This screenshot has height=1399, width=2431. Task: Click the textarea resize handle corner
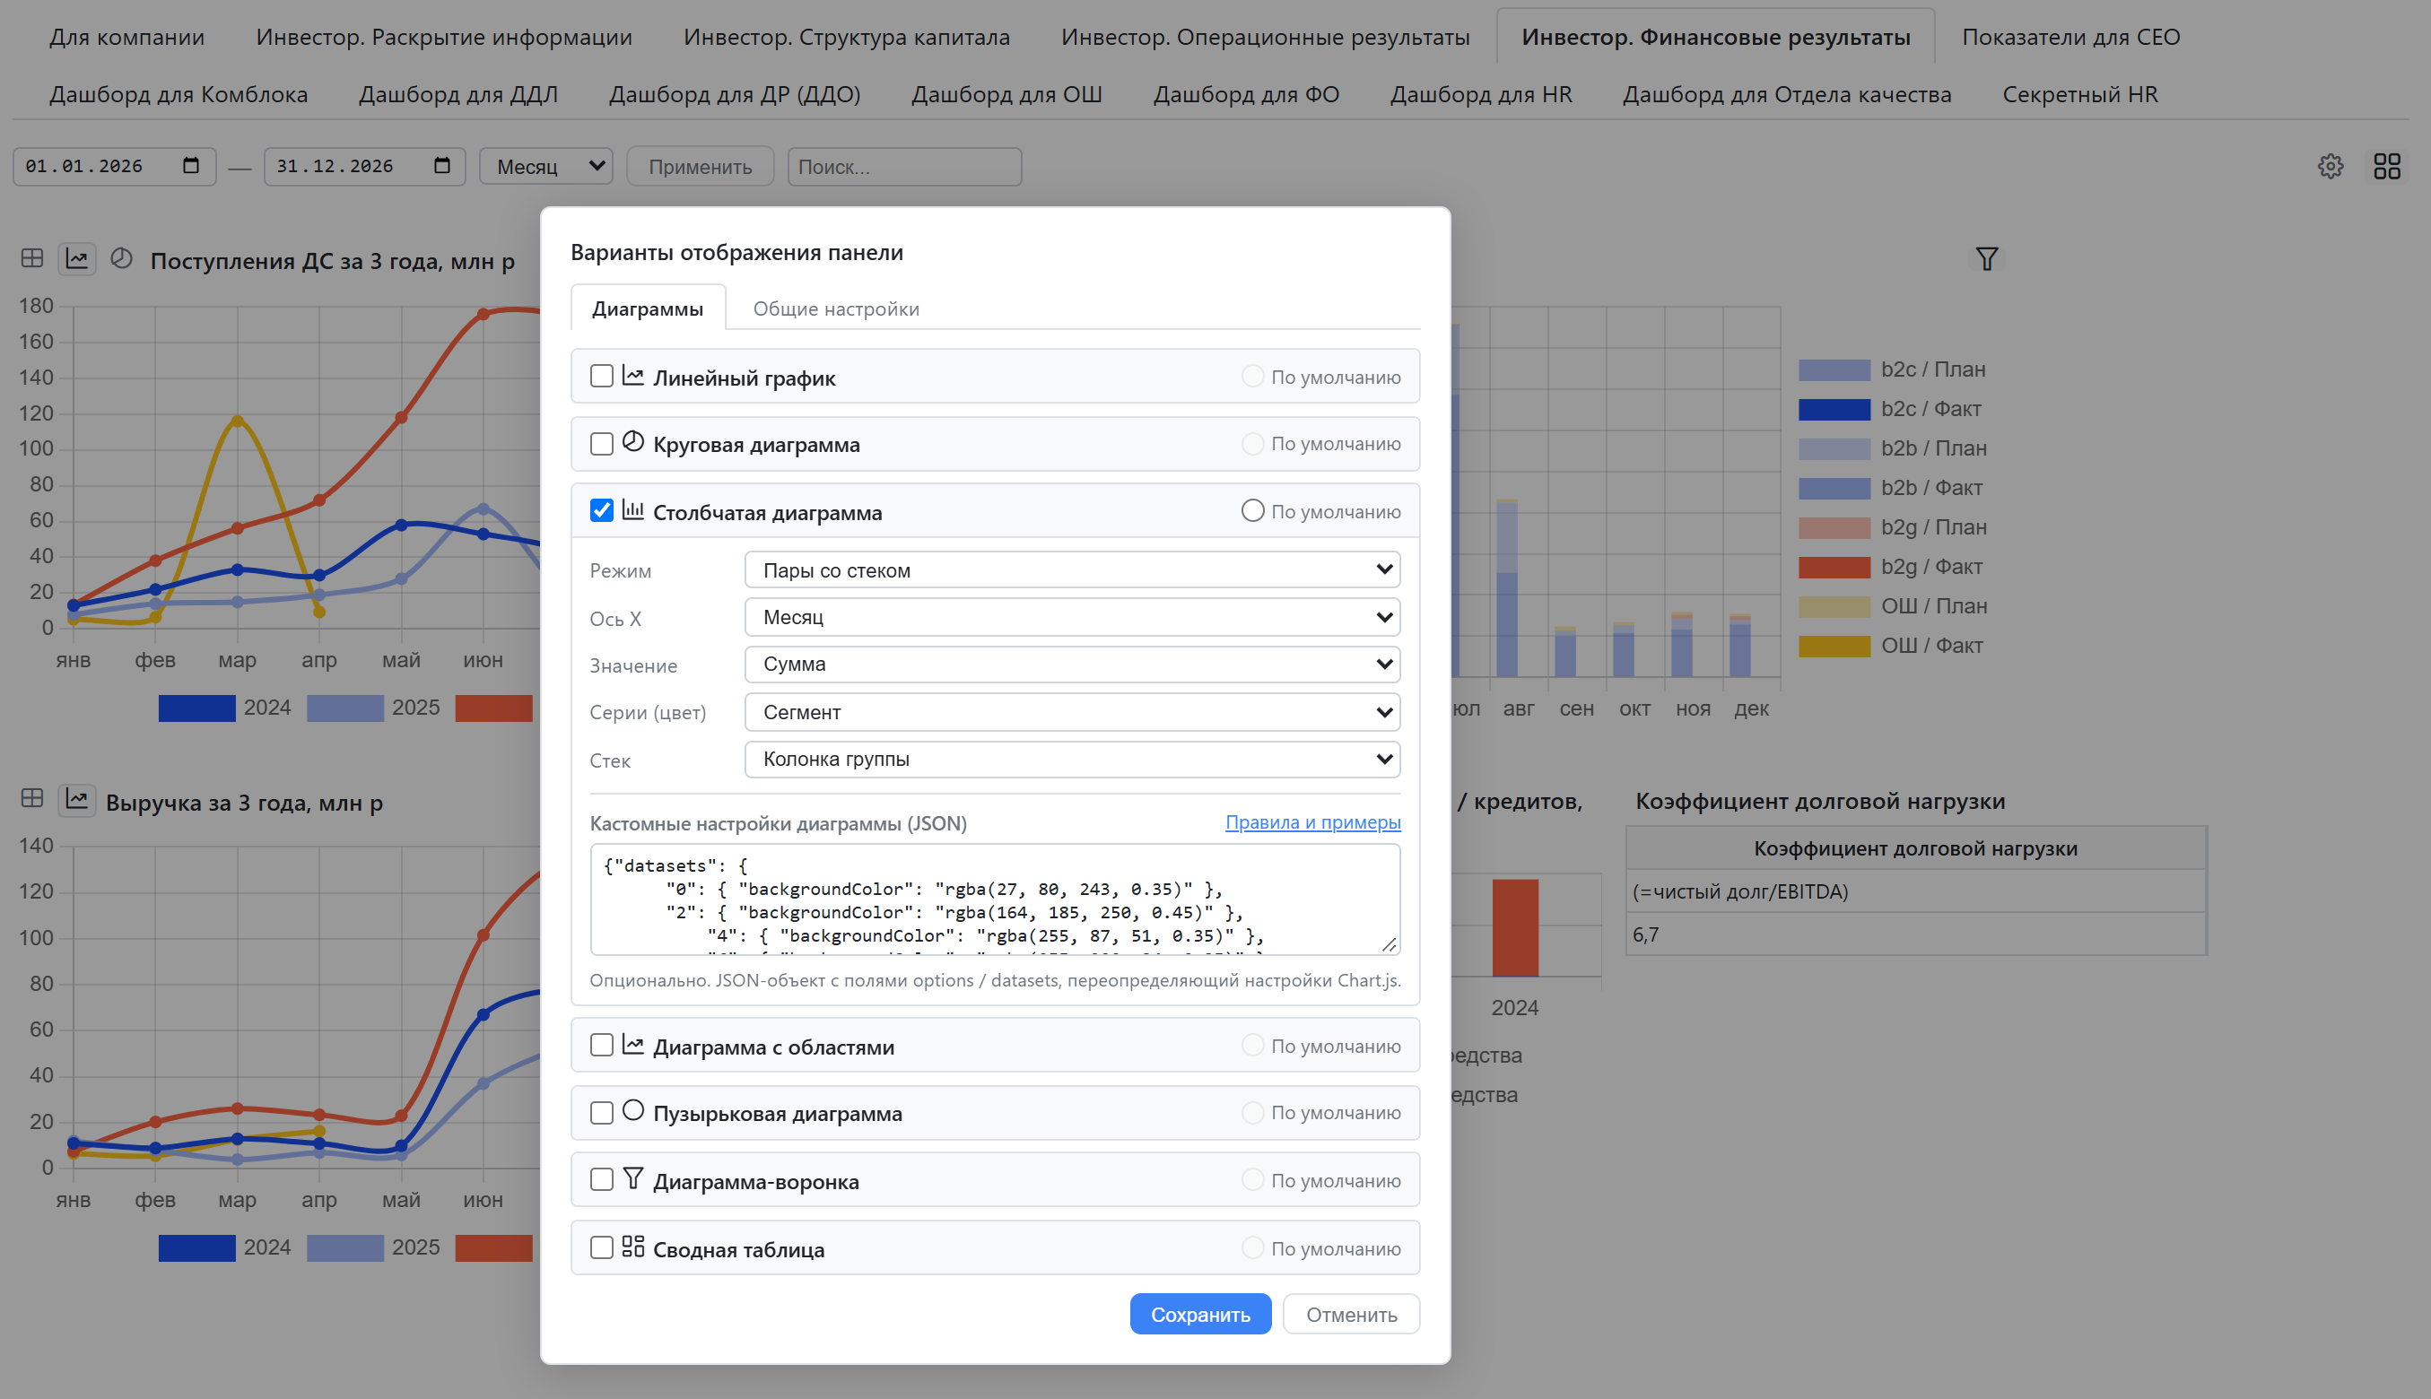coord(1390,944)
